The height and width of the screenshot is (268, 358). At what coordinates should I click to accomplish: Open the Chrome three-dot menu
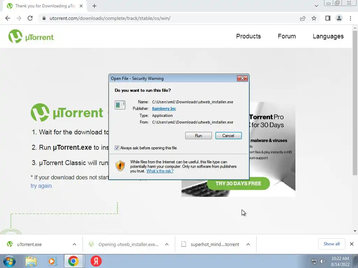point(350,18)
